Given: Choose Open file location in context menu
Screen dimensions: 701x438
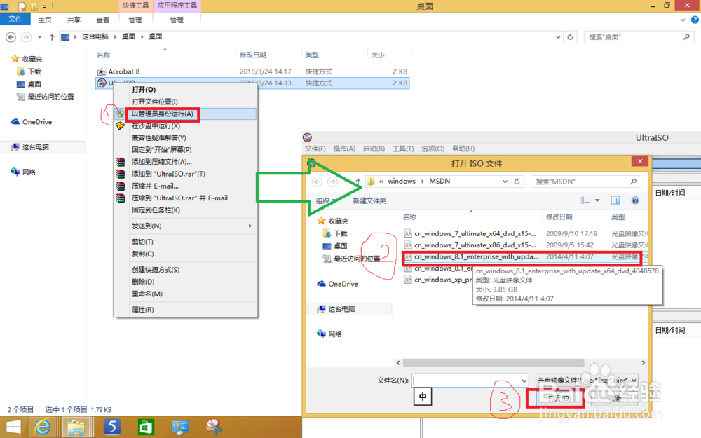Looking at the screenshot, I should (155, 102).
